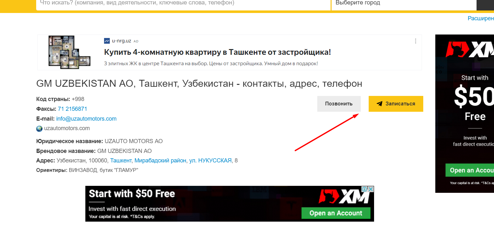Screen dimensions: 494x227
Task: Click the country code value '+998'
Action: 78,99
